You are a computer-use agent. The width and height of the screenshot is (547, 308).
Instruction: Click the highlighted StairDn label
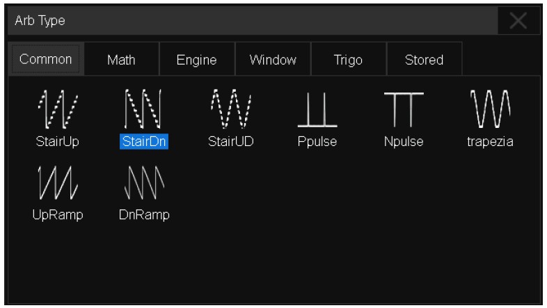point(144,141)
